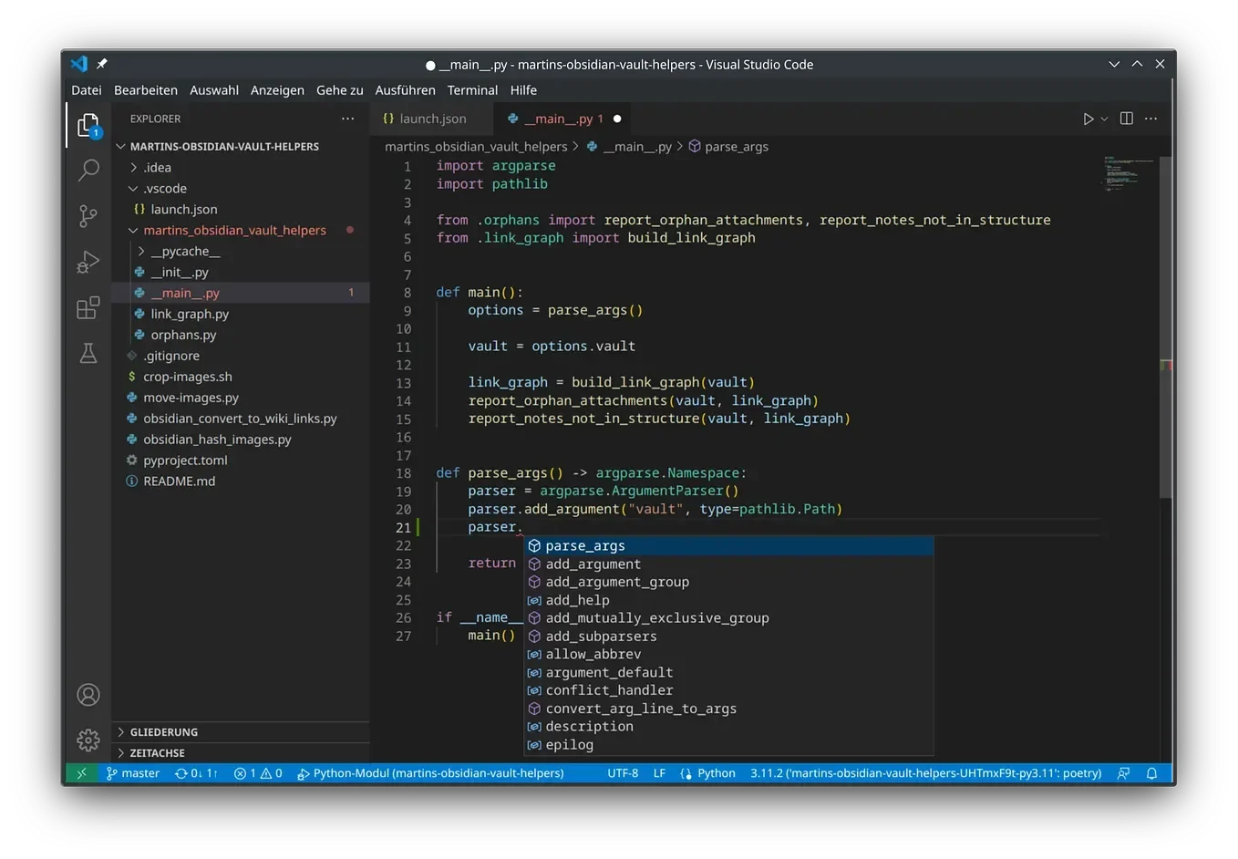This screenshot has height=859, width=1238.
Task: Click the Run Python File play button
Action: (x=1088, y=119)
